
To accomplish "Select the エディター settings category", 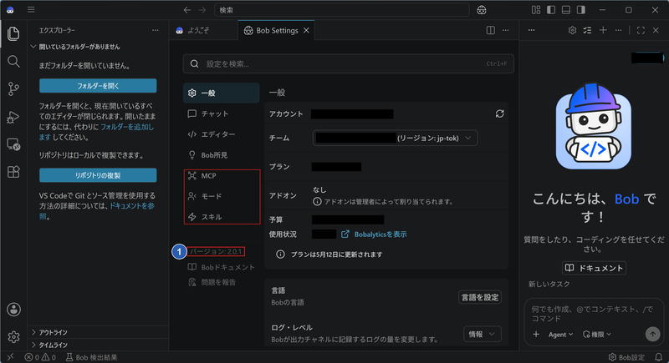I will (221, 134).
